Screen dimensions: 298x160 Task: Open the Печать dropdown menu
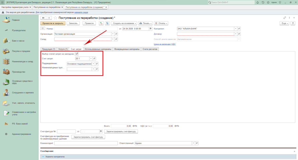click(145, 23)
